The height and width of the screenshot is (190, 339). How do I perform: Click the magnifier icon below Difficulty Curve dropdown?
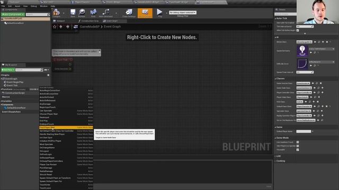click(315, 65)
